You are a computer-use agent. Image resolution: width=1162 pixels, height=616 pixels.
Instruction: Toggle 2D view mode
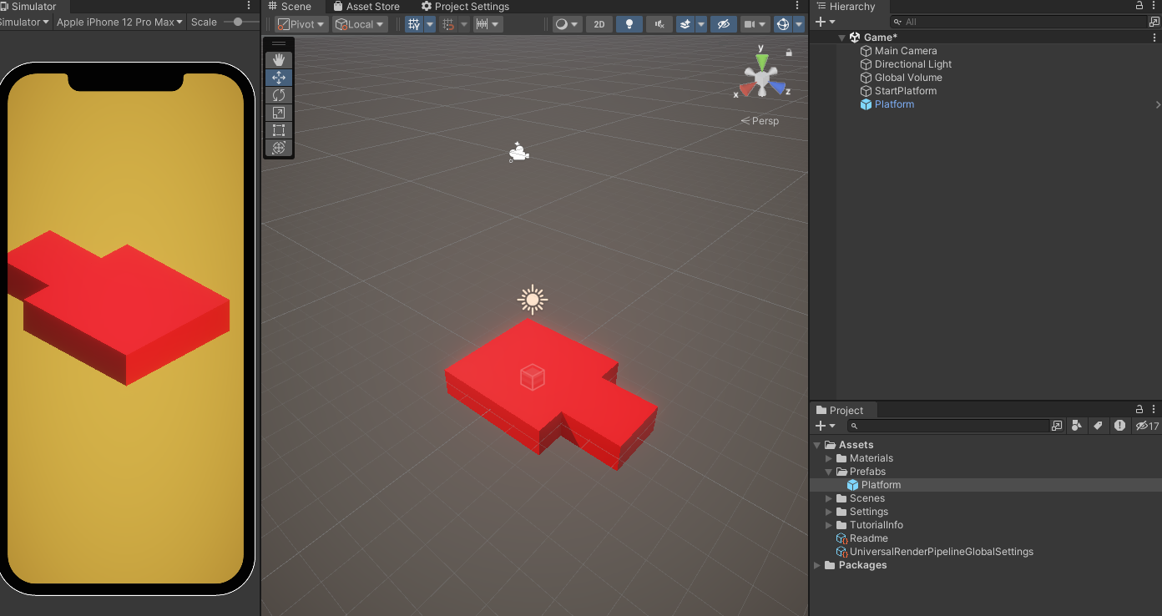click(599, 24)
